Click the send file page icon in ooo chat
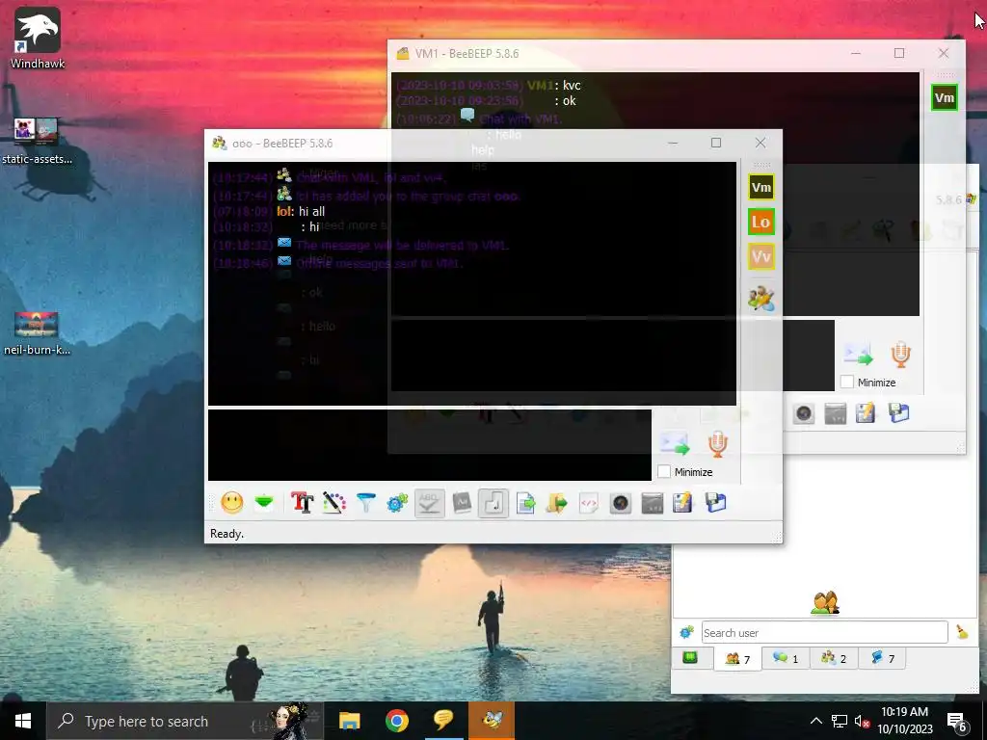 point(525,503)
